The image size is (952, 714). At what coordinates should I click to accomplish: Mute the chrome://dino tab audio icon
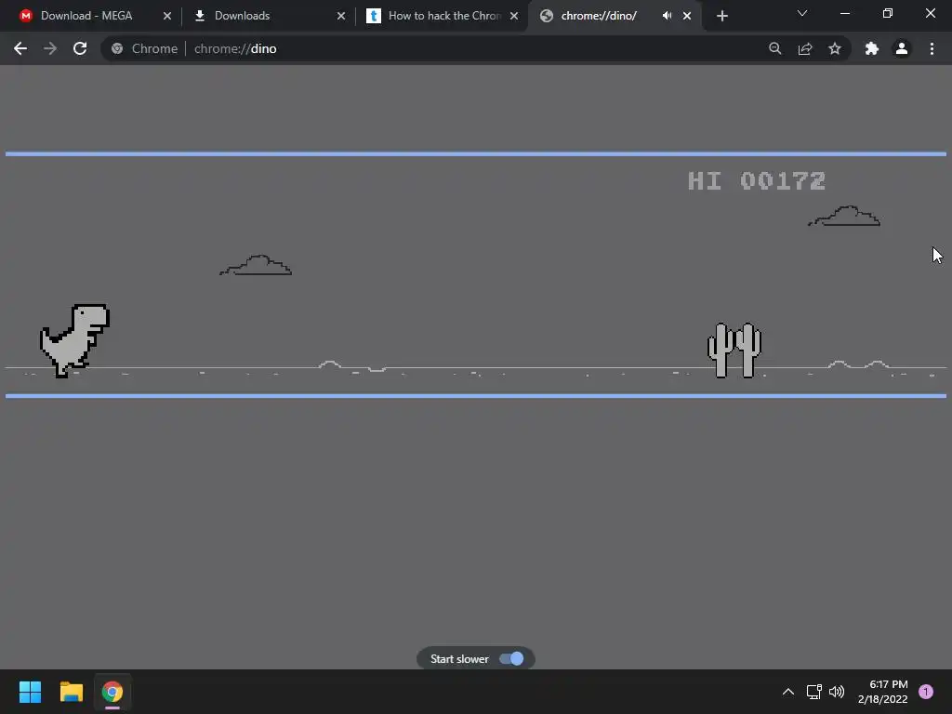[667, 16]
